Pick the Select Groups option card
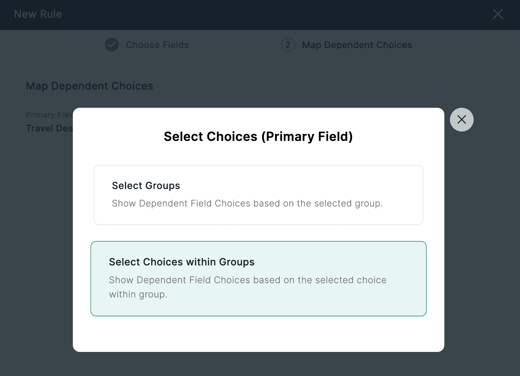The height and width of the screenshot is (376, 520). 258,195
